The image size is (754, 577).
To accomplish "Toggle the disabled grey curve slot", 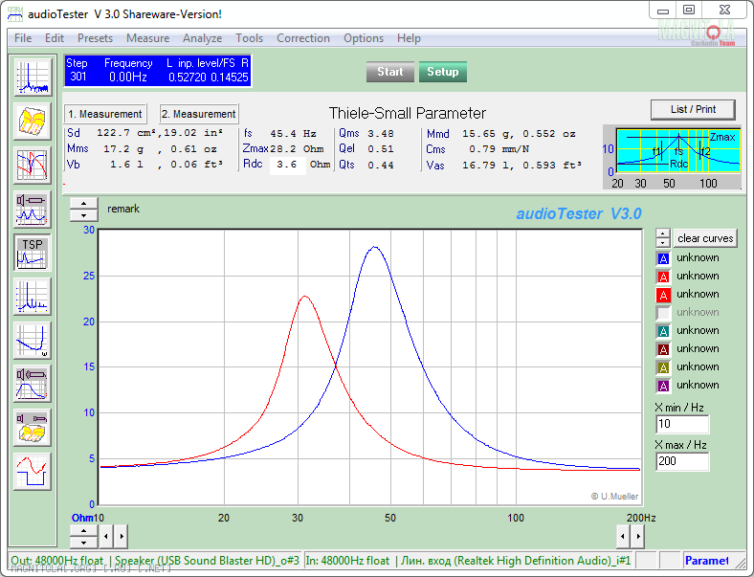I will [663, 313].
